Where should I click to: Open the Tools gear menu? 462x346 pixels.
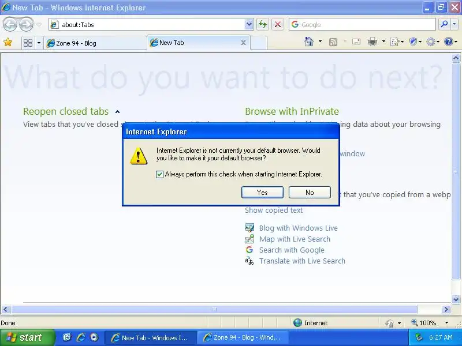[433, 42]
